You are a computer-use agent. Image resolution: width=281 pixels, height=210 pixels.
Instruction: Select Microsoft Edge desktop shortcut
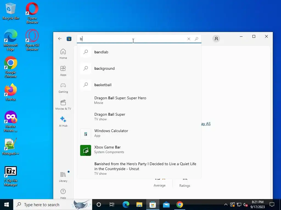pos(11,40)
